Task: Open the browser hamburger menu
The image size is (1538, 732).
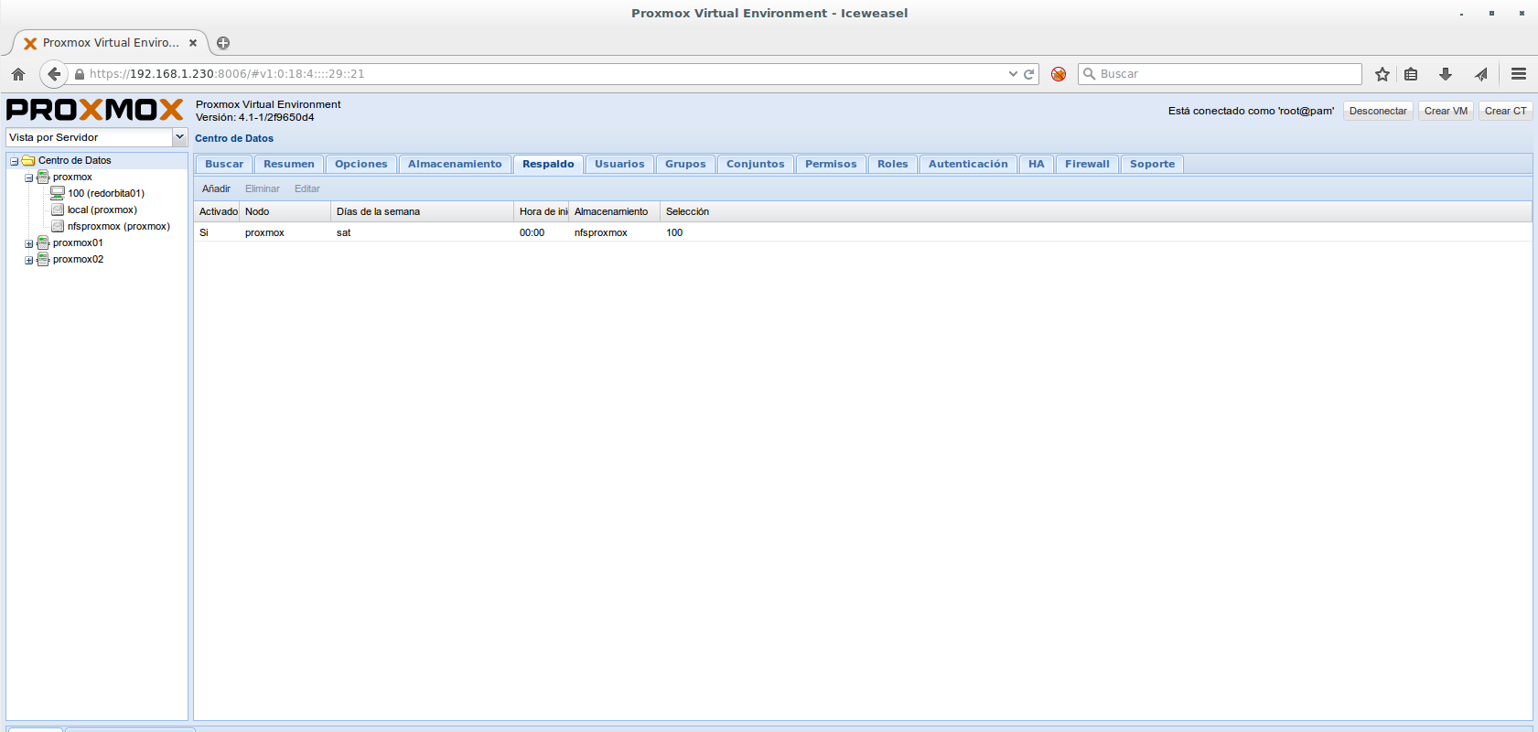Action: point(1519,74)
